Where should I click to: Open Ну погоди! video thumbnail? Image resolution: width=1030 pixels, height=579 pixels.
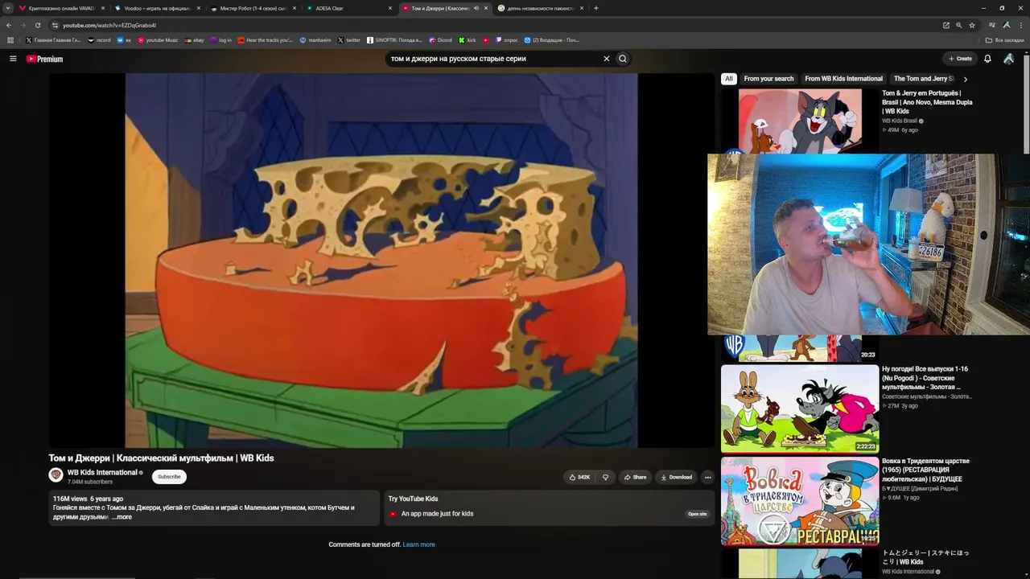tap(800, 409)
